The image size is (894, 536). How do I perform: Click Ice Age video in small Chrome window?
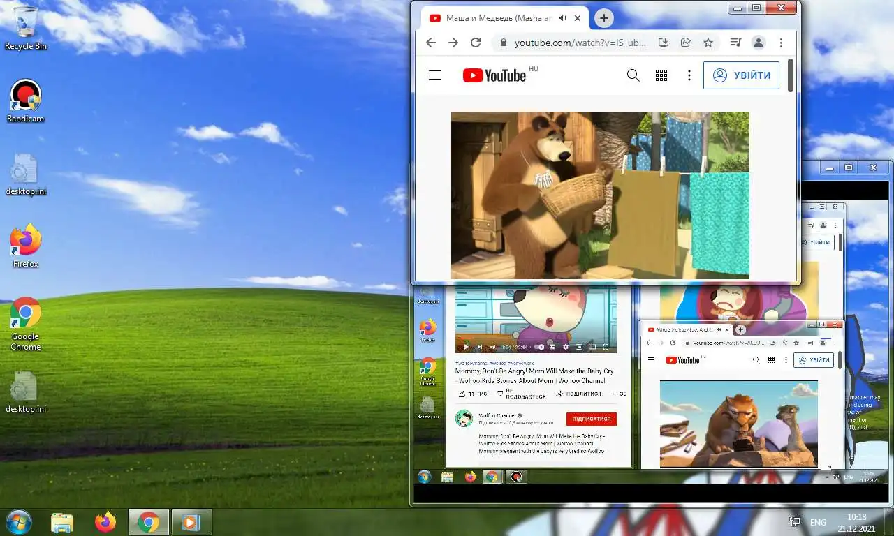(x=738, y=423)
